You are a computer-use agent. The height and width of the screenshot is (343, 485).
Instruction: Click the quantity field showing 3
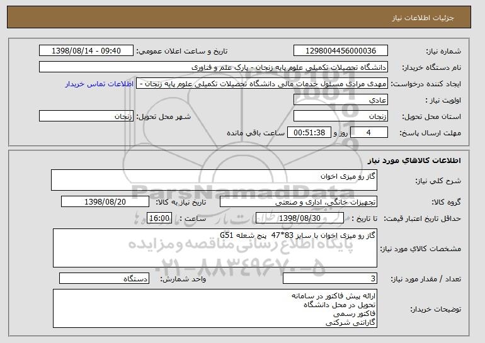(x=330, y=278)
